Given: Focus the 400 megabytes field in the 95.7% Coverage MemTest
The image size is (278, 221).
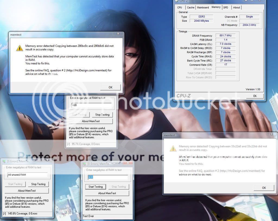Looking at the screenshot, I should click(x=91, y=105).
